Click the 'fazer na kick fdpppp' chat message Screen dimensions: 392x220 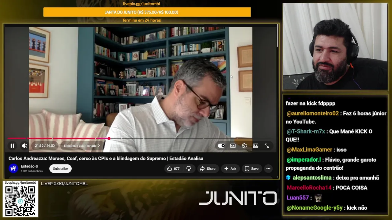point(311,104)
